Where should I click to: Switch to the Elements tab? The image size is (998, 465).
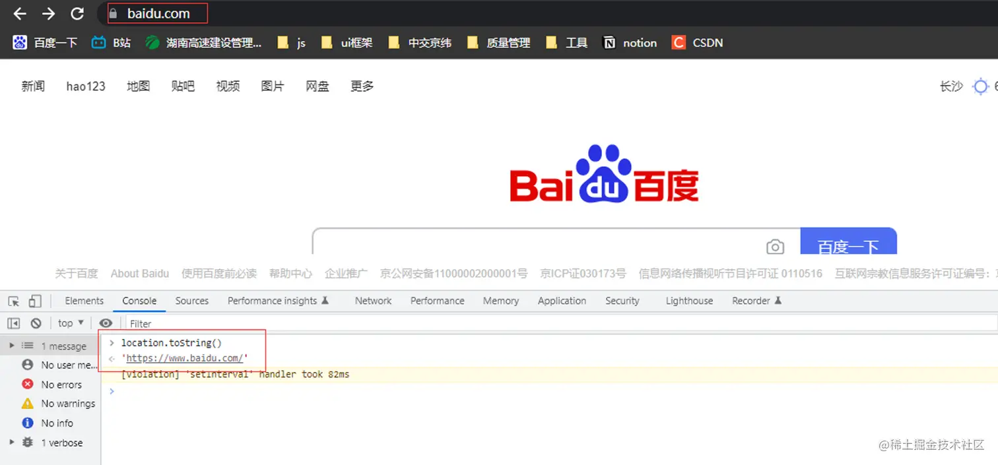pyautogui.click(x=84, y=301)
